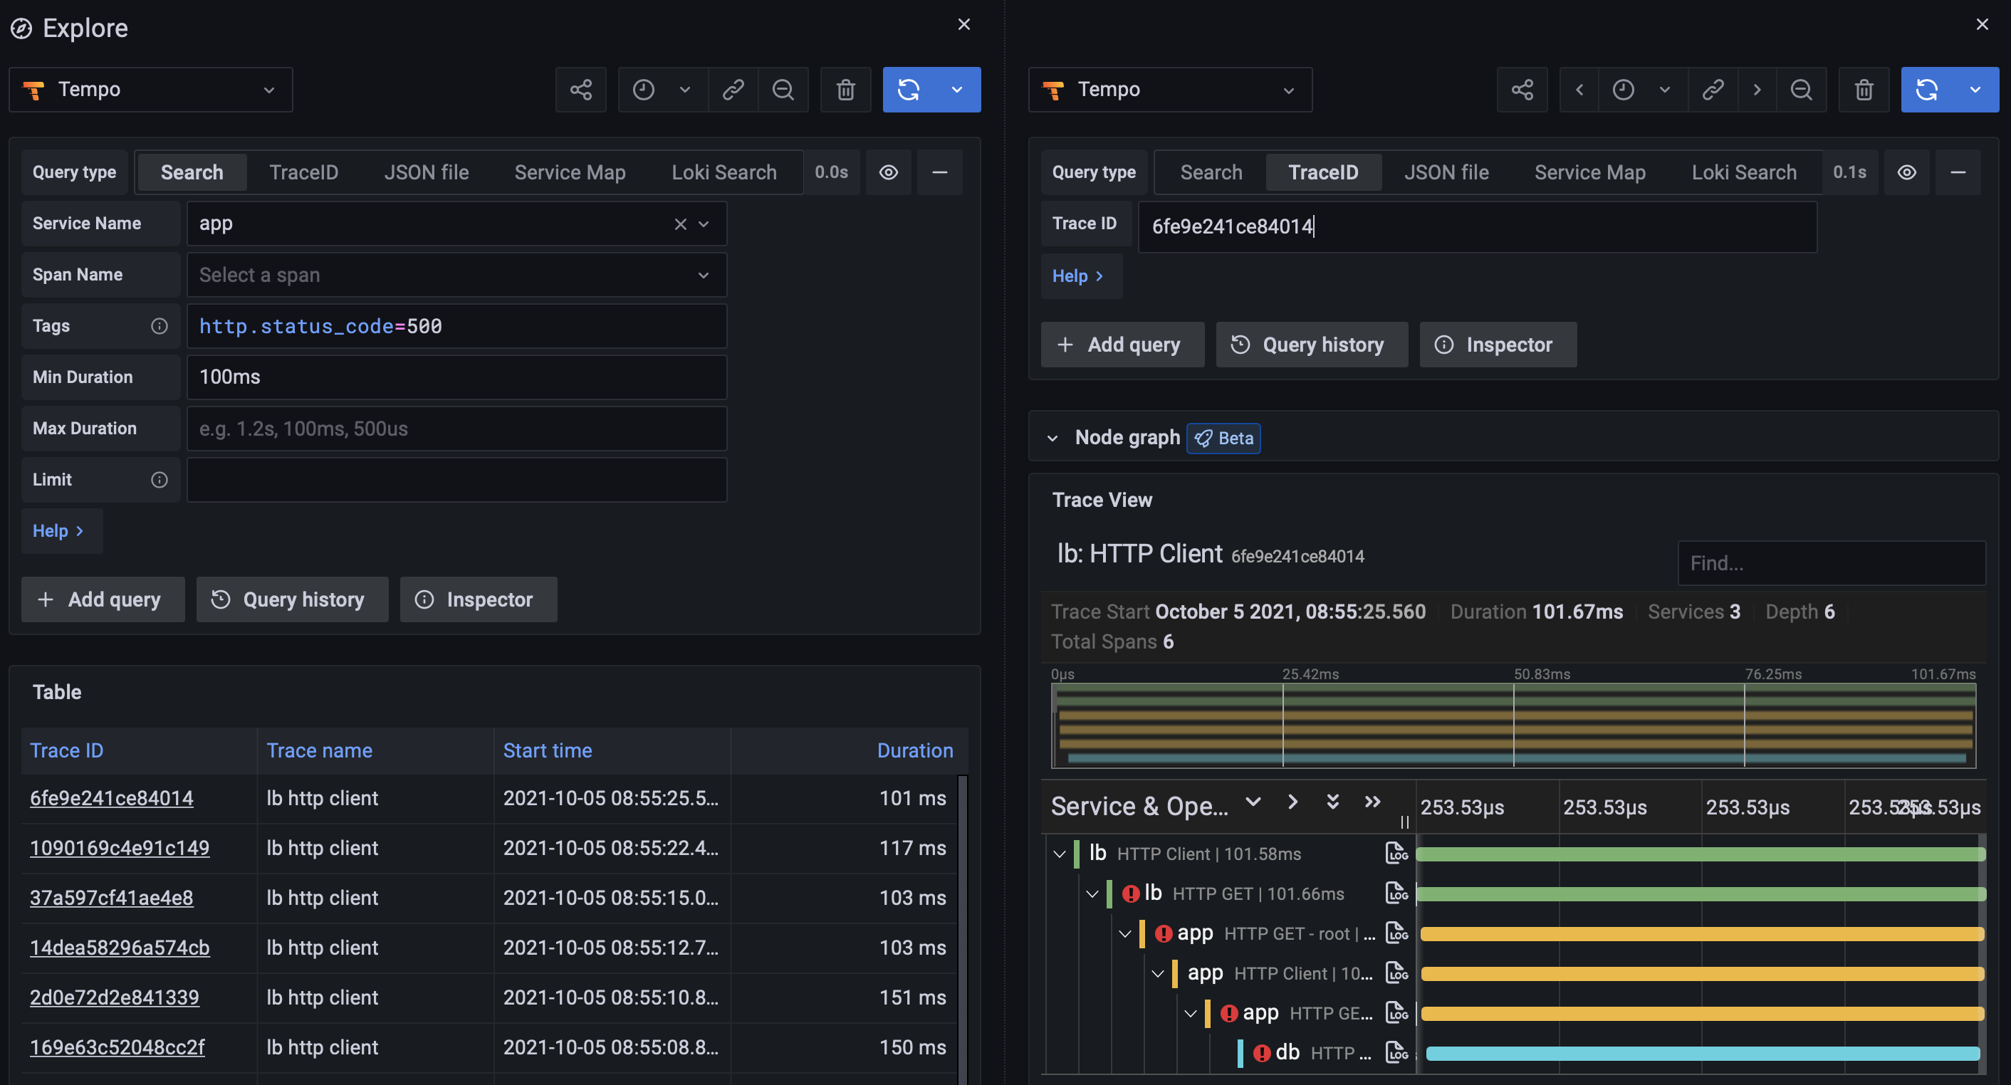Click the zoom out icon in right panel
This screenshot has width=2011, height=1085.
tap(1800, 88)
